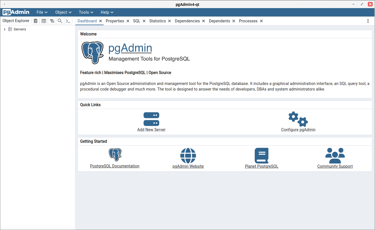Switch to the Dependents tab

pos(219,21)
